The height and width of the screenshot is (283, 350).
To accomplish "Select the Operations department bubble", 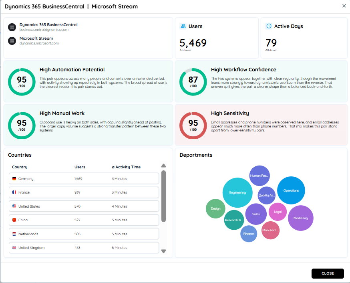I will (291, 190).
